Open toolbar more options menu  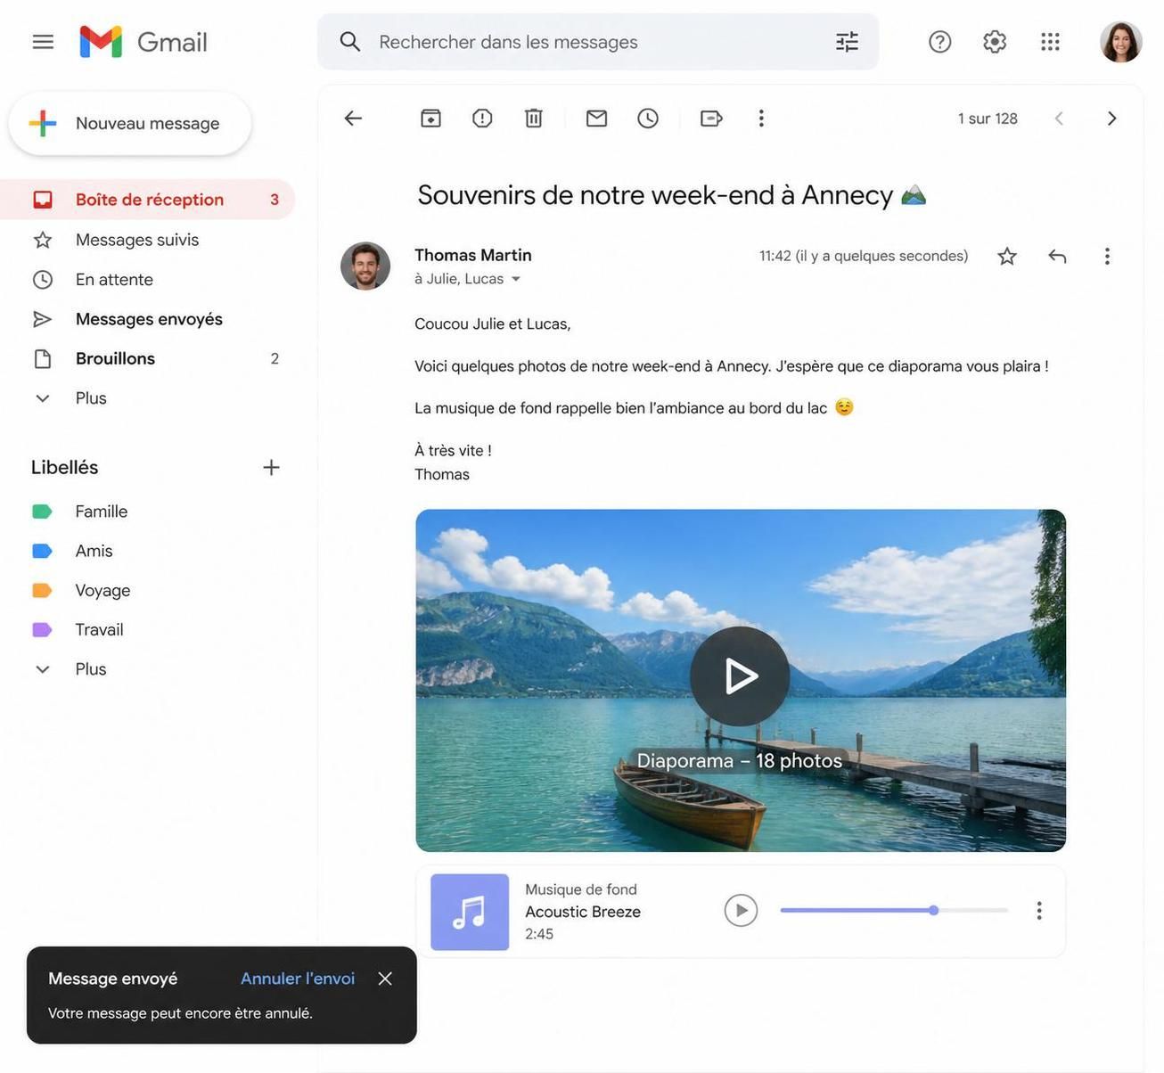(x=761, y=119)
